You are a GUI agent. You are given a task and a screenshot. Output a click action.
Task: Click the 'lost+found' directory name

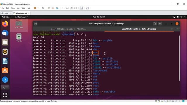pyautogui.click(x=100, y=71)
